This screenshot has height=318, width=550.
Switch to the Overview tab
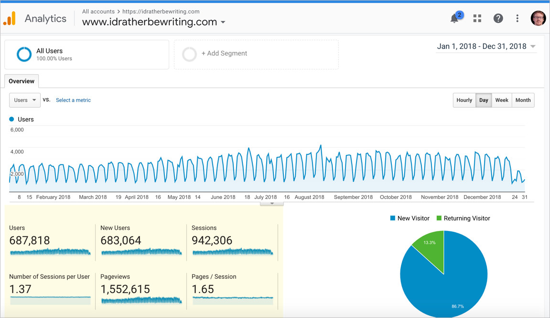tap(22, 81)
